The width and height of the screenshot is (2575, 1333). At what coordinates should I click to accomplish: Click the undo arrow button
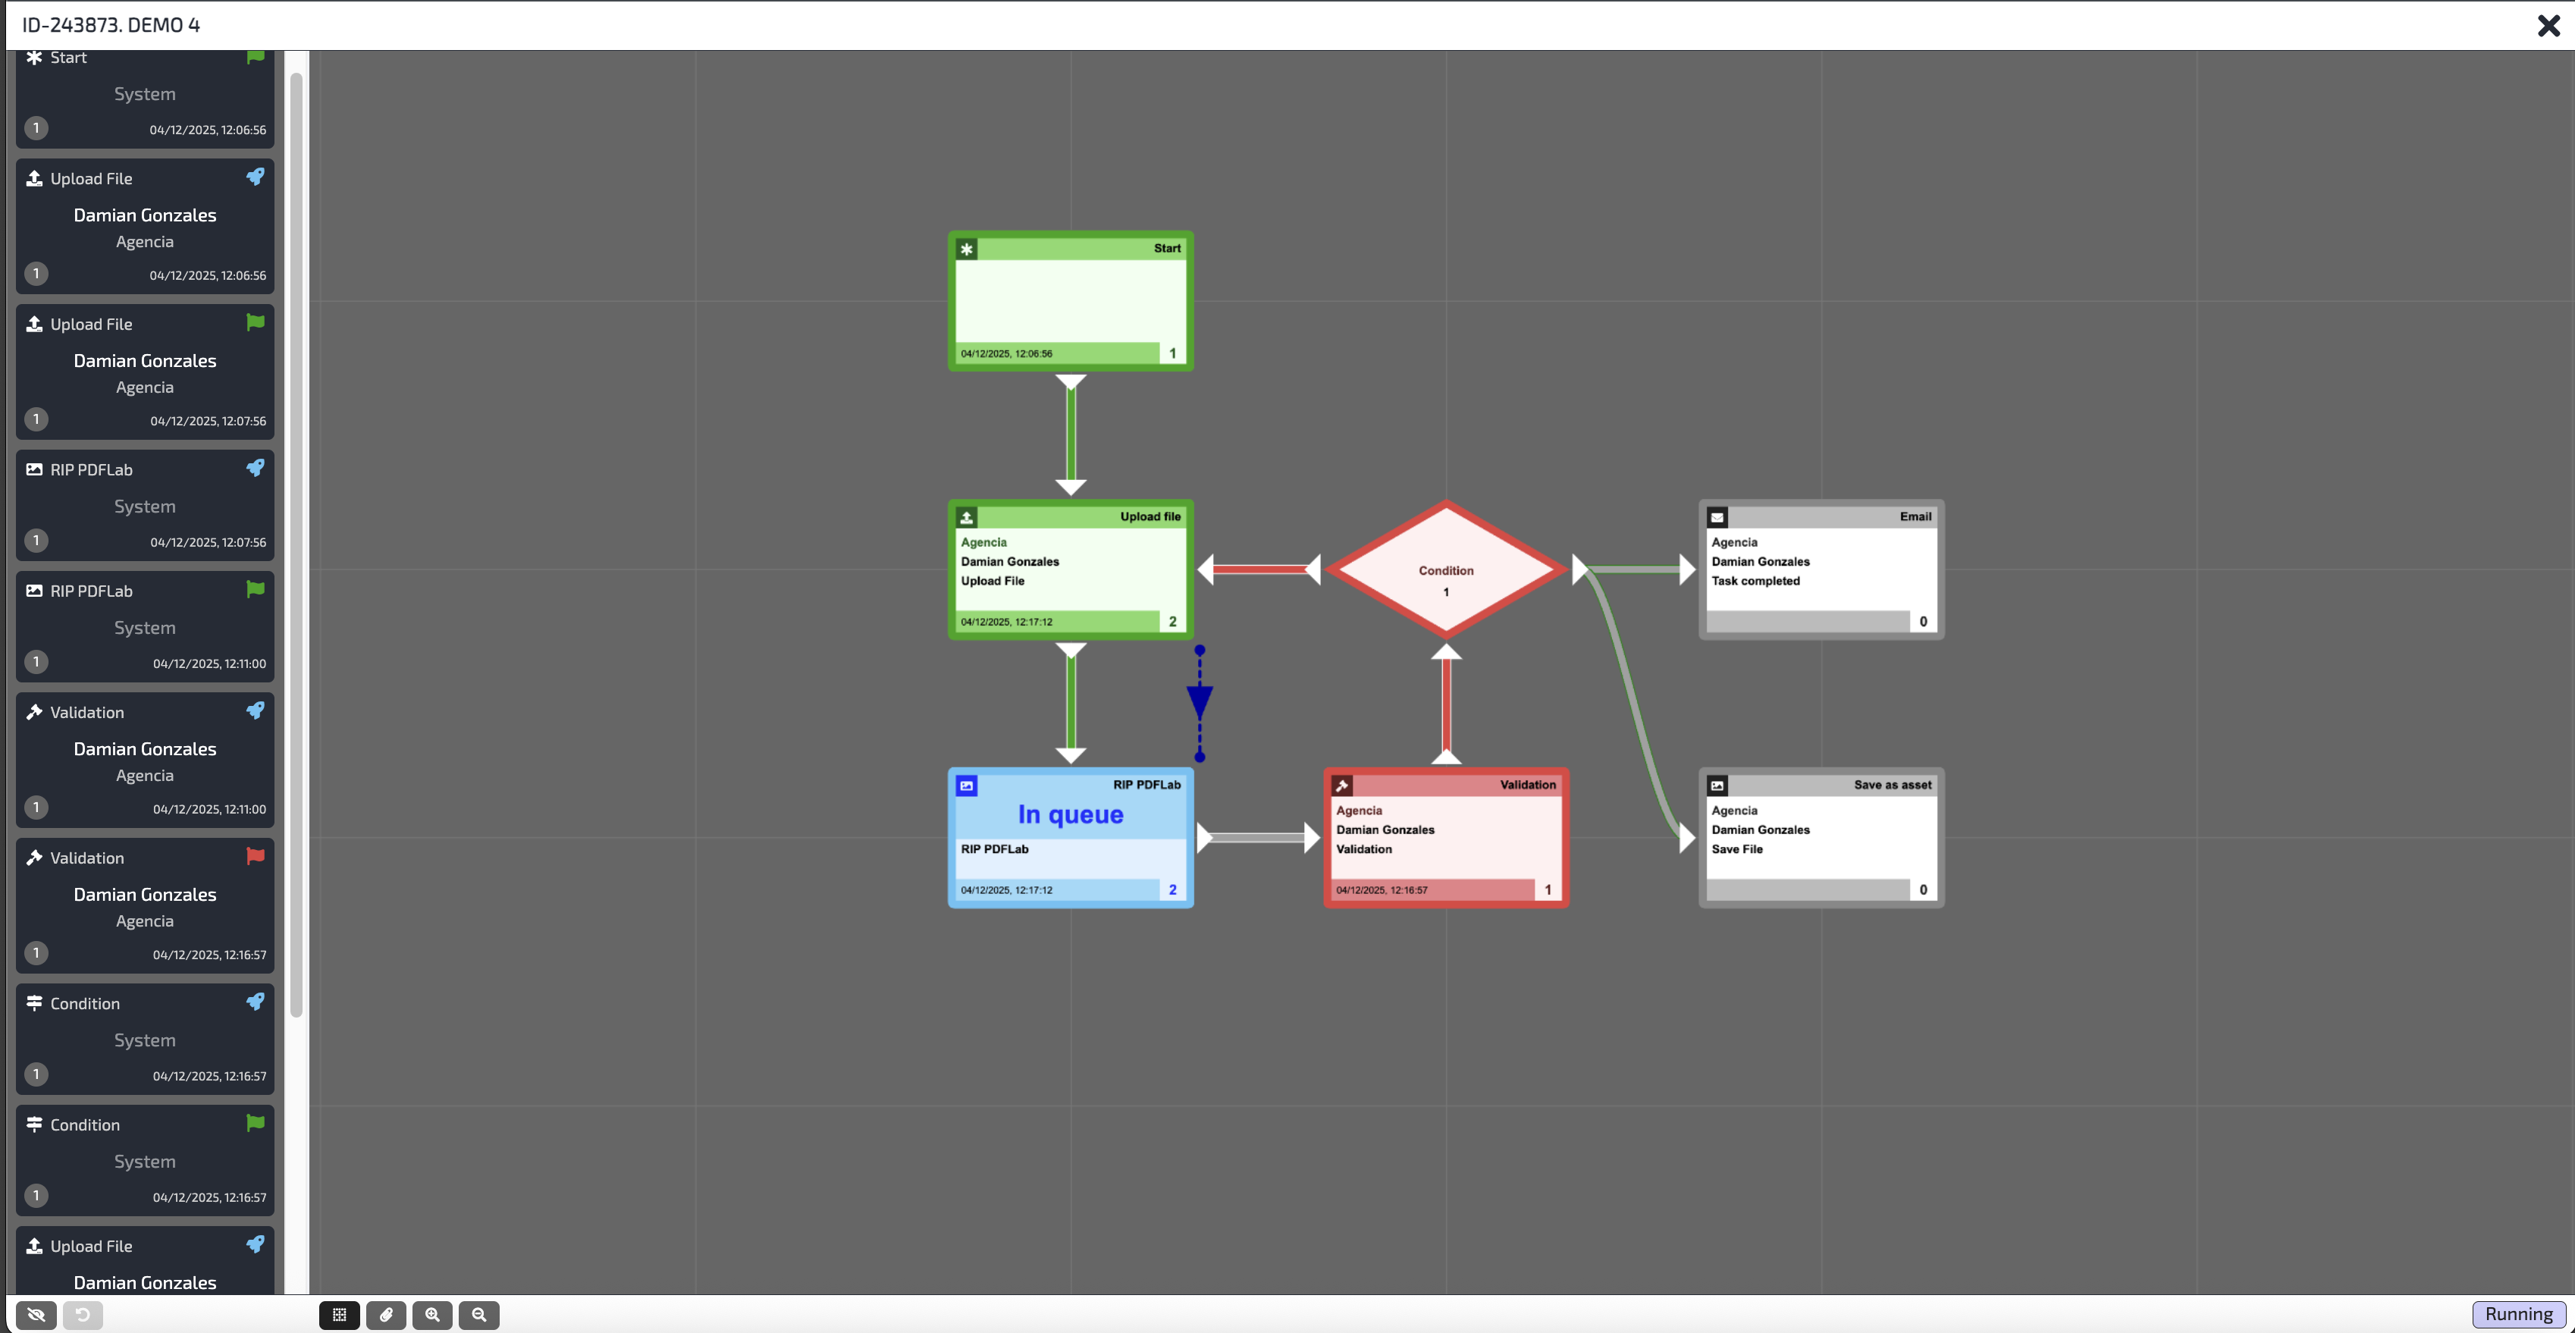click(83, 1314)
